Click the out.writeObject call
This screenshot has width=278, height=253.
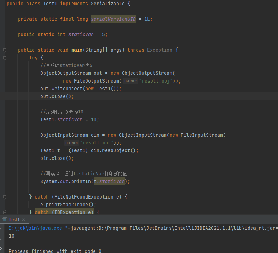click(x=81, y=89)
